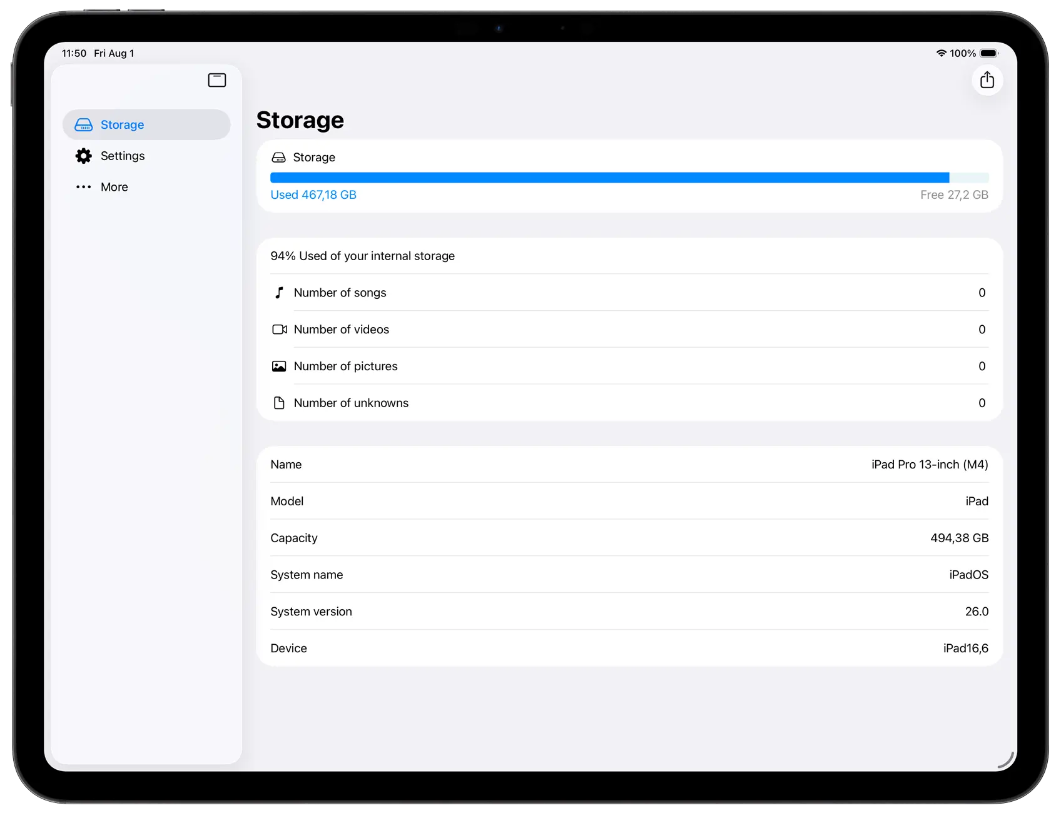Click the unknowns count value 0
1061x813 pixels.
[x=982, y=403]
